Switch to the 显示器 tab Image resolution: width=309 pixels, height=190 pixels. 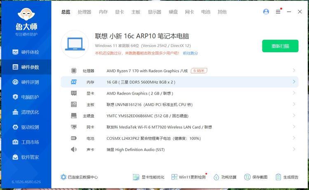point(154,12)
